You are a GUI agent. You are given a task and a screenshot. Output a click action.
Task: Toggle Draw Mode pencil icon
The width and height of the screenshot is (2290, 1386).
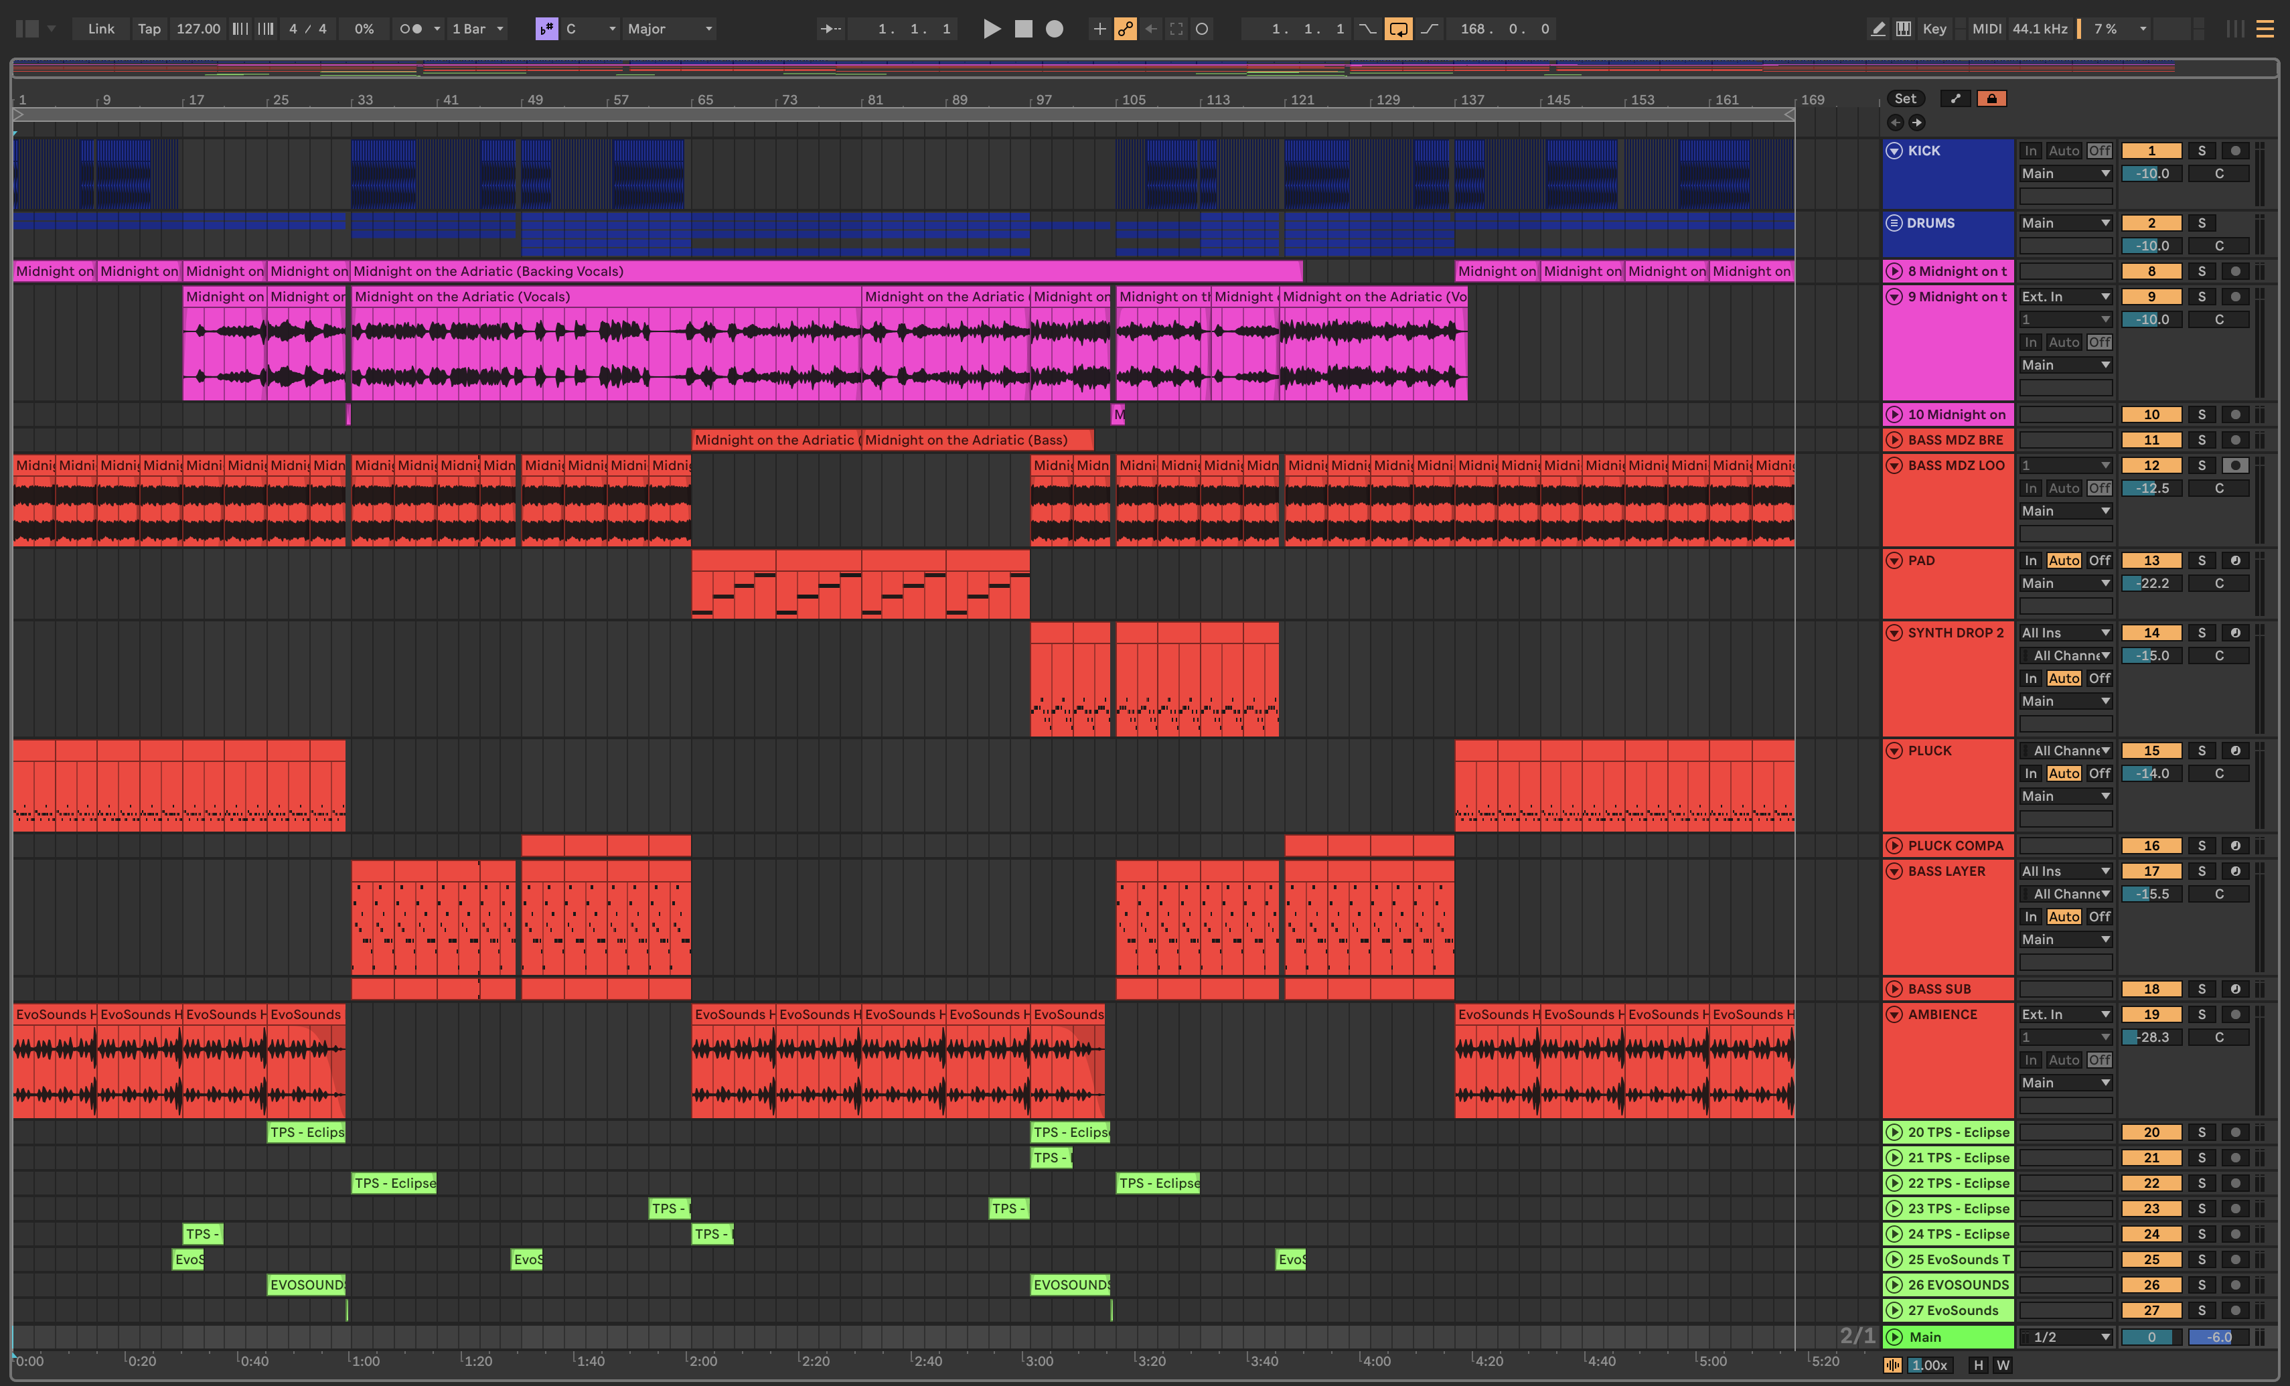pos(1878,29)
